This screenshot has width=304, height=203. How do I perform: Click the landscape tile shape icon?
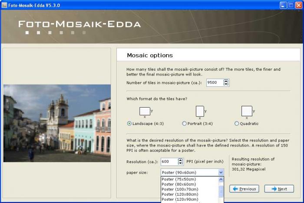145,111
